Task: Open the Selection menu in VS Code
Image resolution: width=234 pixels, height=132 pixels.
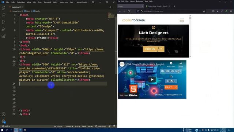Action: point(21,2)
